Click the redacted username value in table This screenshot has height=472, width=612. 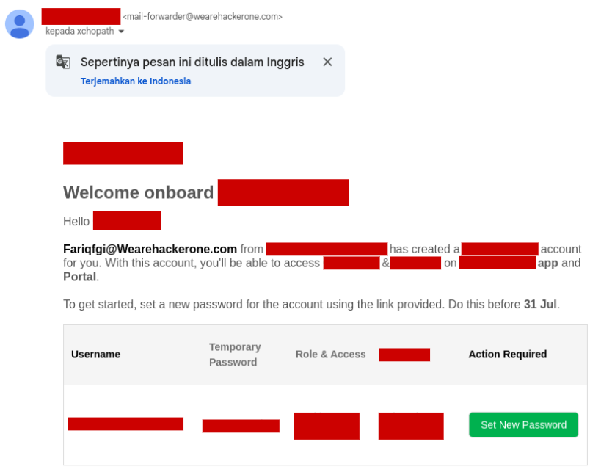point(125,424)
